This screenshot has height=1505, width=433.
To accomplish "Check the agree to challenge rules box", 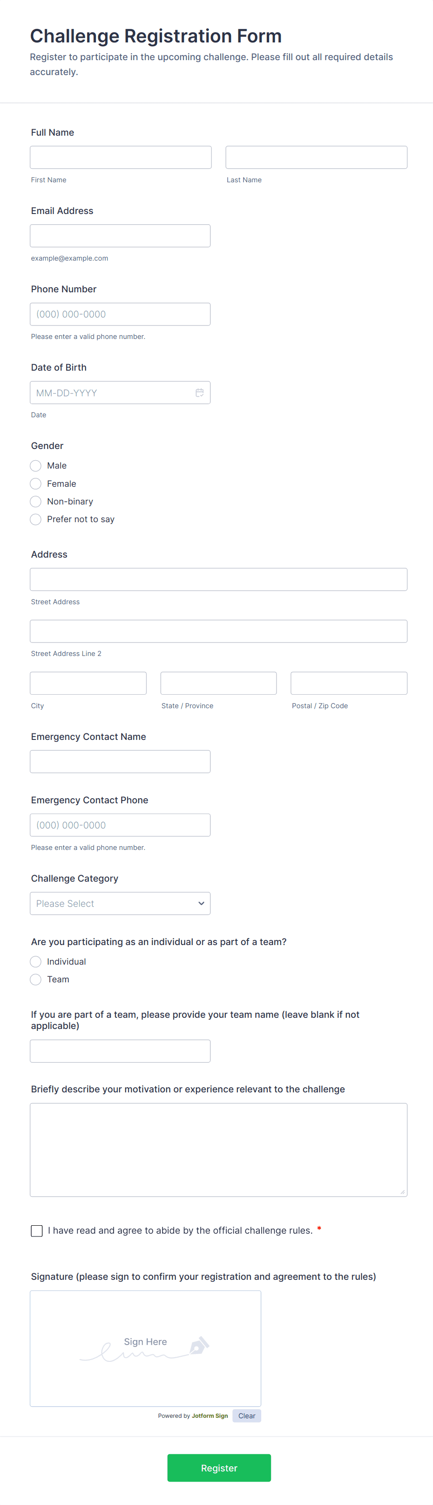I will [37, 1231].
